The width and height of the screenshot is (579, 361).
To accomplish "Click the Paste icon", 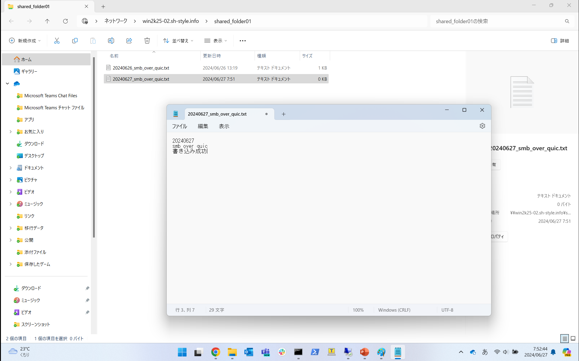I will [93, 40].
